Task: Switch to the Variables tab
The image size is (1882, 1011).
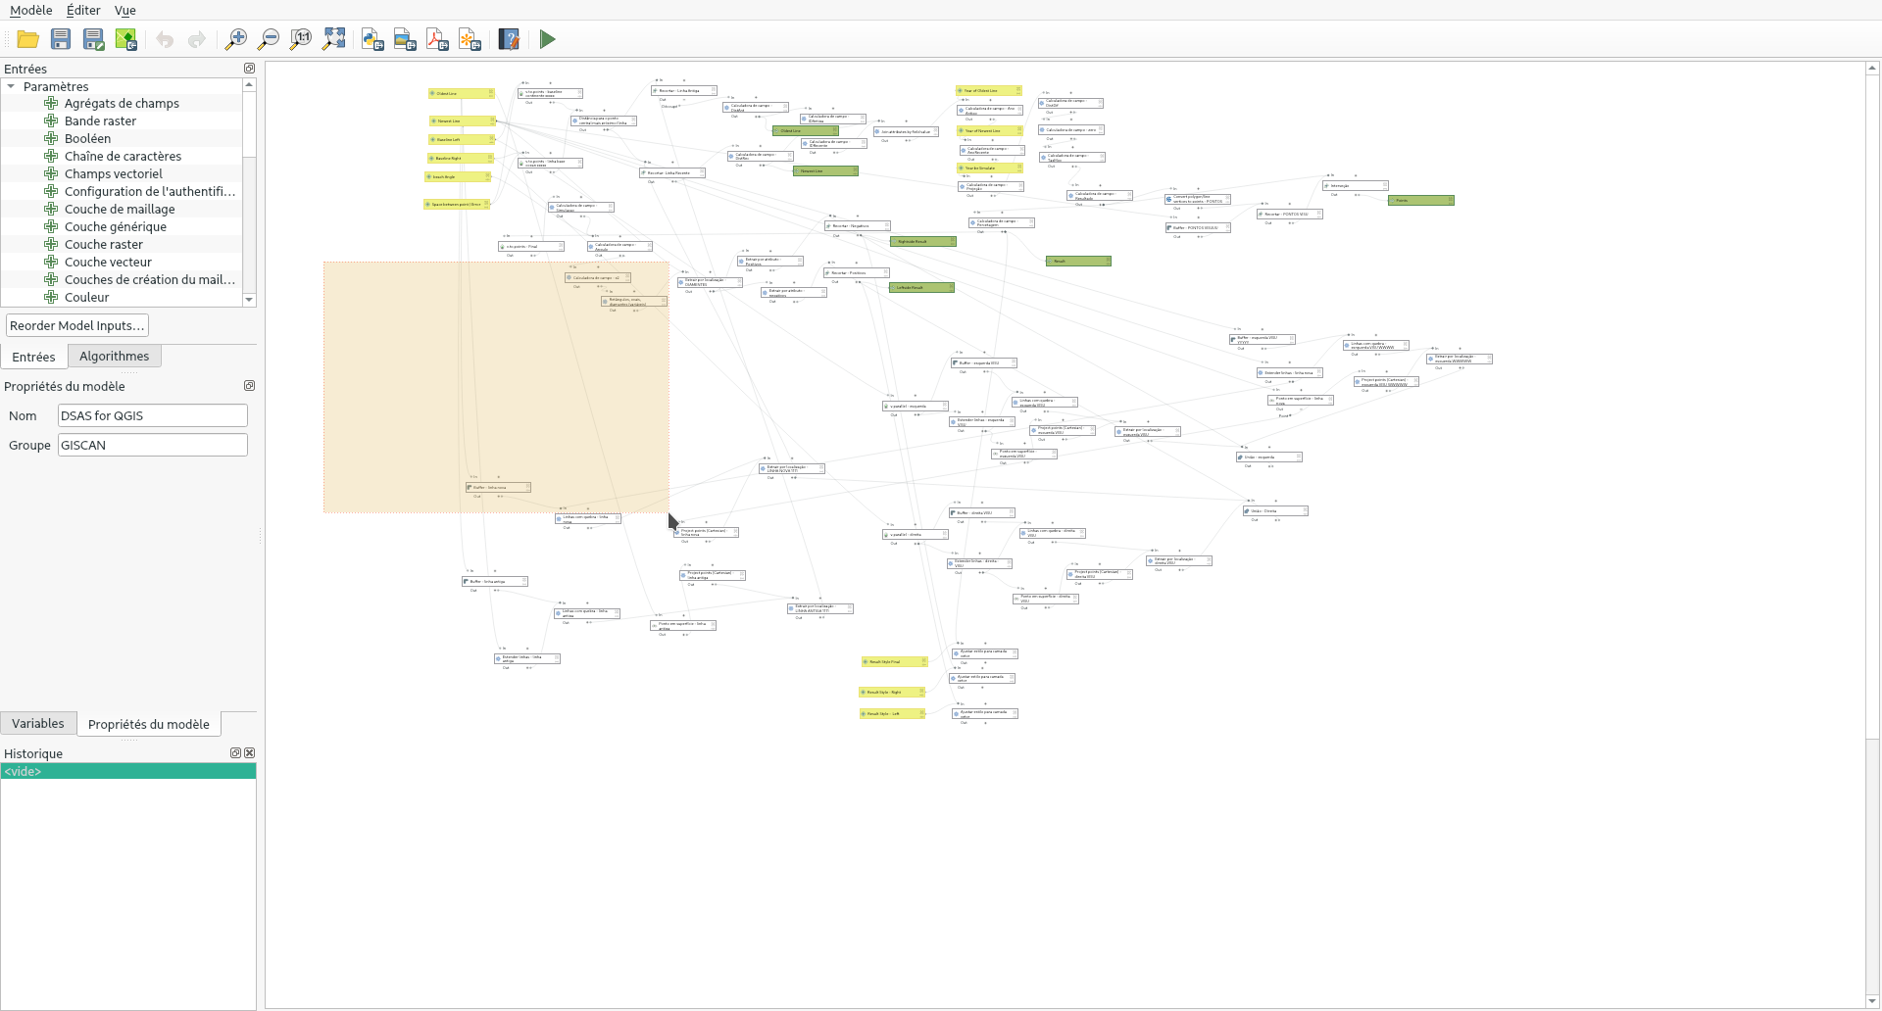Action: 38,724
